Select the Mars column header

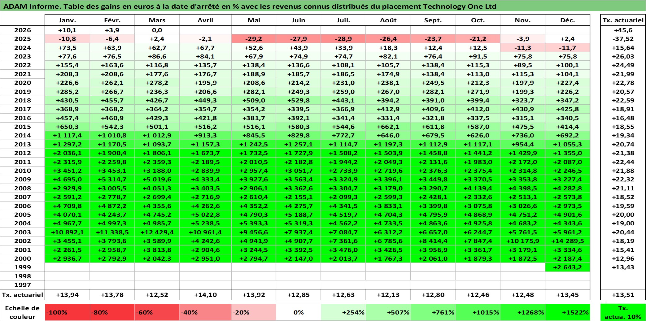click(x=157, y=20)
